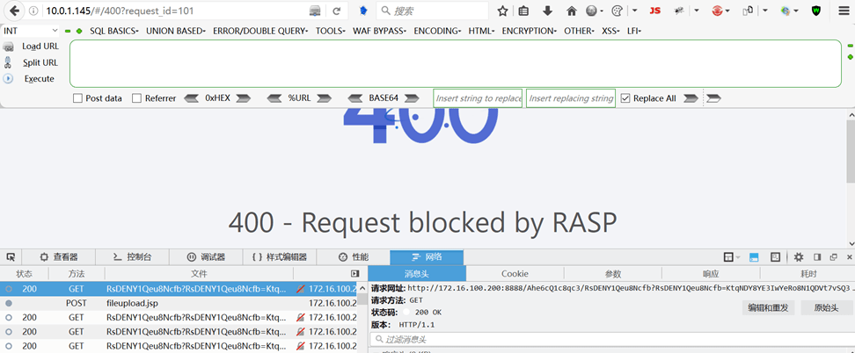Image resolution: width=855 pixels, height=353 pixels.
Task: Click the element picker icon in devtools
Action: [x=11, y=257]
